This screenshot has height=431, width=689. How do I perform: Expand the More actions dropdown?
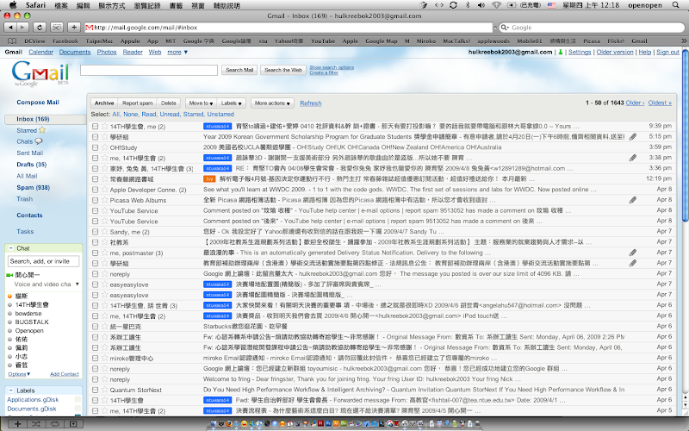(x=272, y=103)
